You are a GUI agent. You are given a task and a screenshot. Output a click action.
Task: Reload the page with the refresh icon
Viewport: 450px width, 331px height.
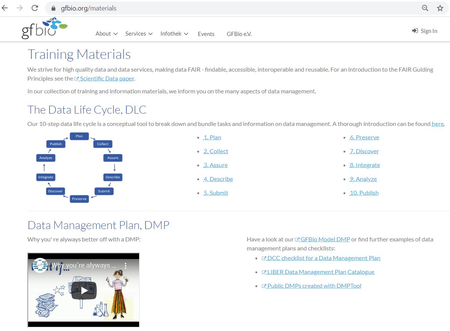pyautogui.click(x=35, y=8)
